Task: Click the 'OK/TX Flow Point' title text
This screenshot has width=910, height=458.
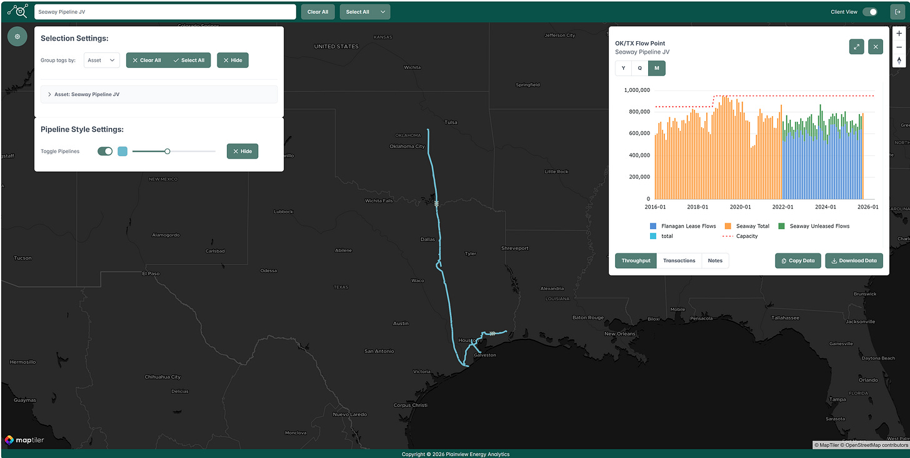Action: 640,44
